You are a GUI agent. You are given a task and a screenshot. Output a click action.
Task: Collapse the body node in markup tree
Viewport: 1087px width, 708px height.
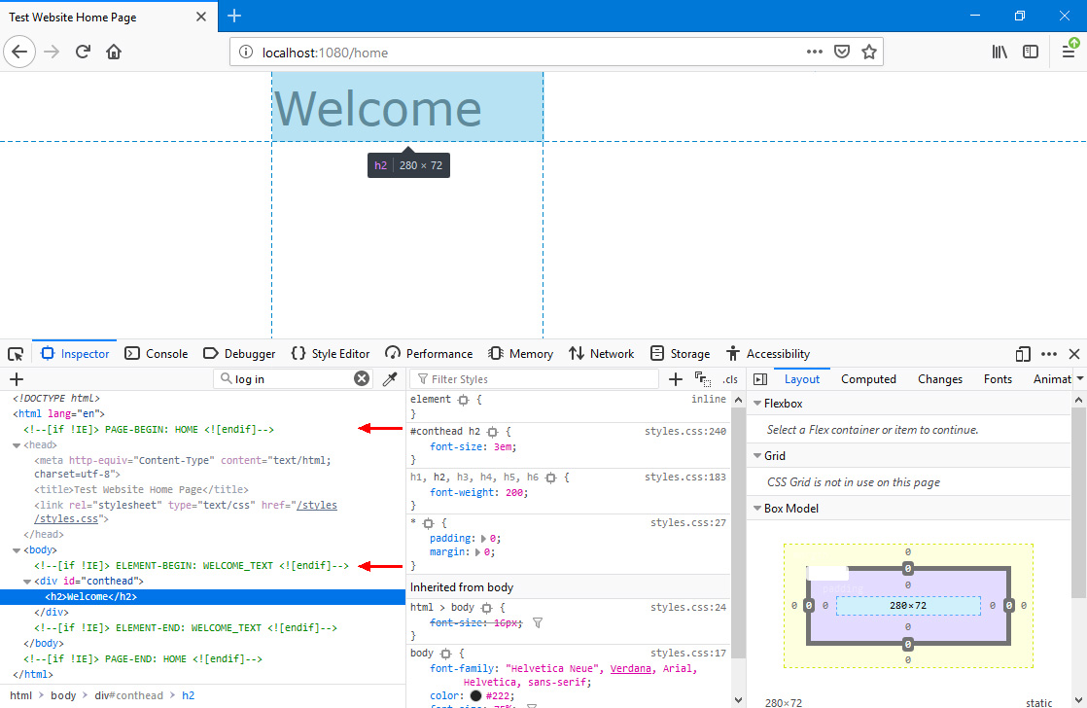tap(17, 549)
